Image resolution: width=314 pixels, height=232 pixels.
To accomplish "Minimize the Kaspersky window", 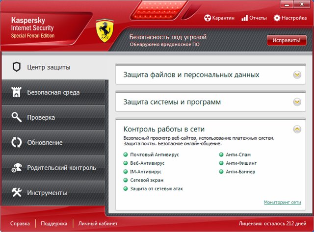I will (x=287, y=4).
